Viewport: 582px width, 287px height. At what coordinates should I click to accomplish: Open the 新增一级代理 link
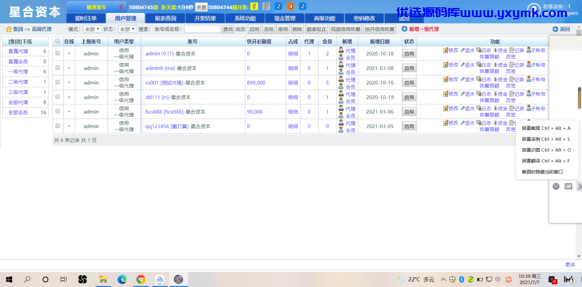coord(423,29)
